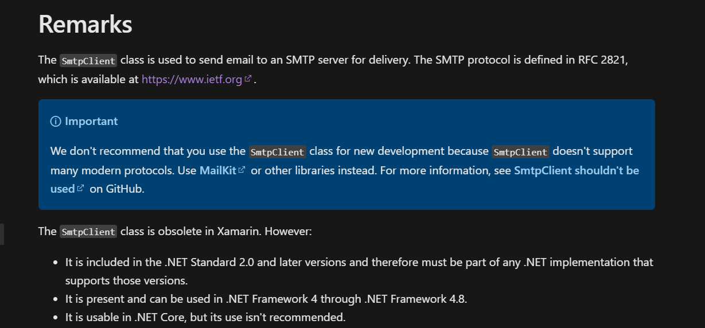
Task: Open the MailKit link
Action: tap(218, 170)
